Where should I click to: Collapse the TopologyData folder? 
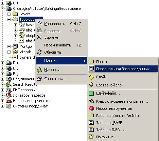[9, 19]
